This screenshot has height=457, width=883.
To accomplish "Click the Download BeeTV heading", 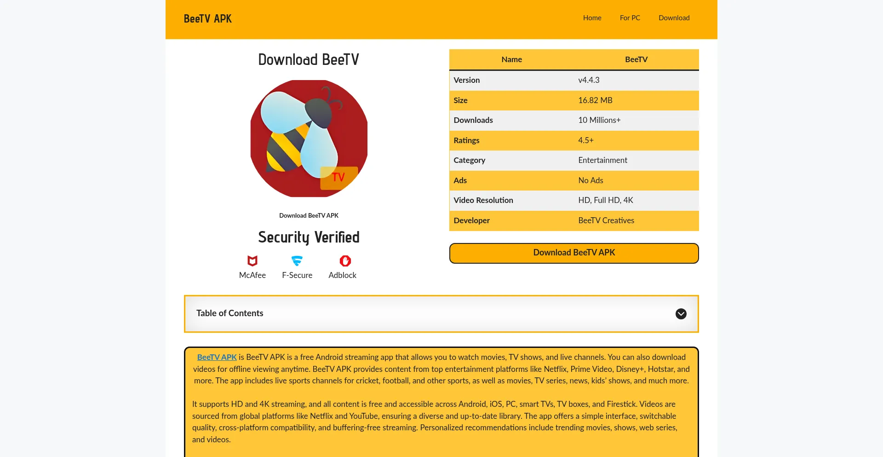I will coord(309,59).
